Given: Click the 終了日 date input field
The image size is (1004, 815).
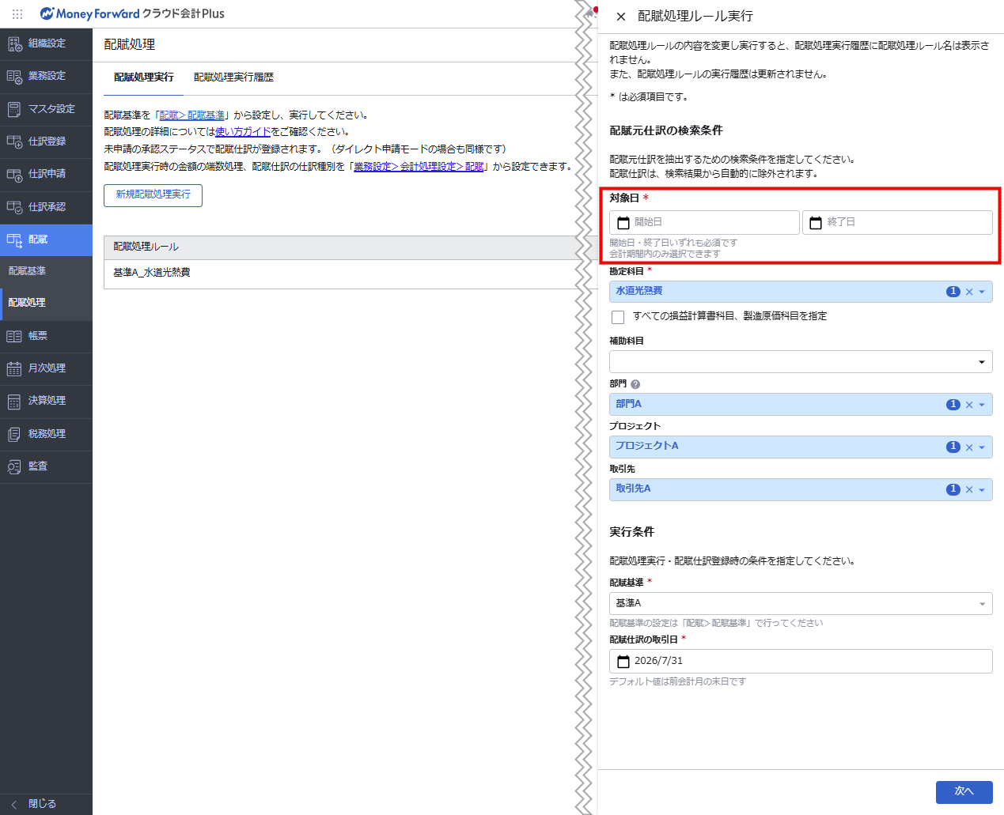Looking at the screenshot, I should [897, 223].
